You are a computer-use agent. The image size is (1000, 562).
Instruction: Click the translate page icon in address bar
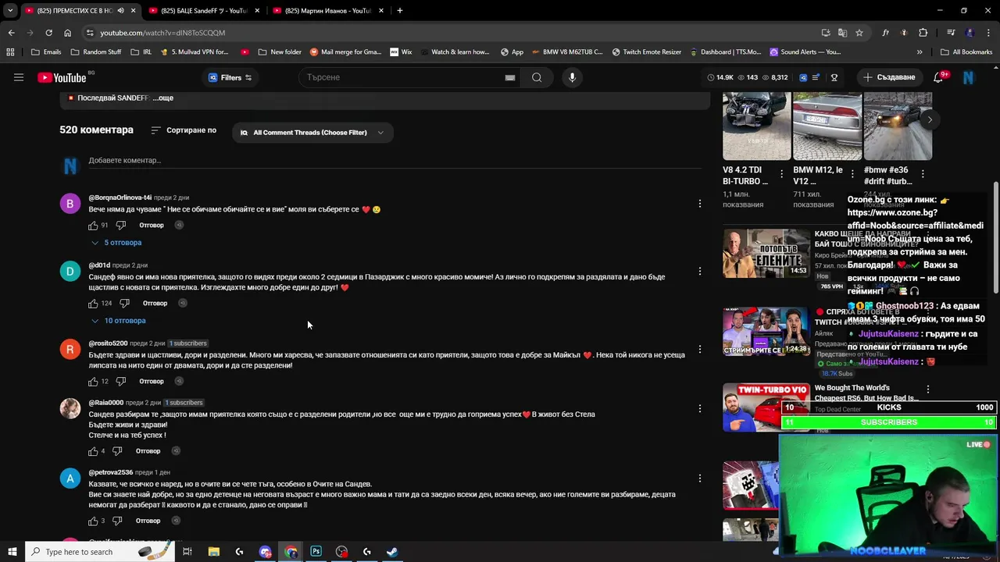tap(842, 33)
